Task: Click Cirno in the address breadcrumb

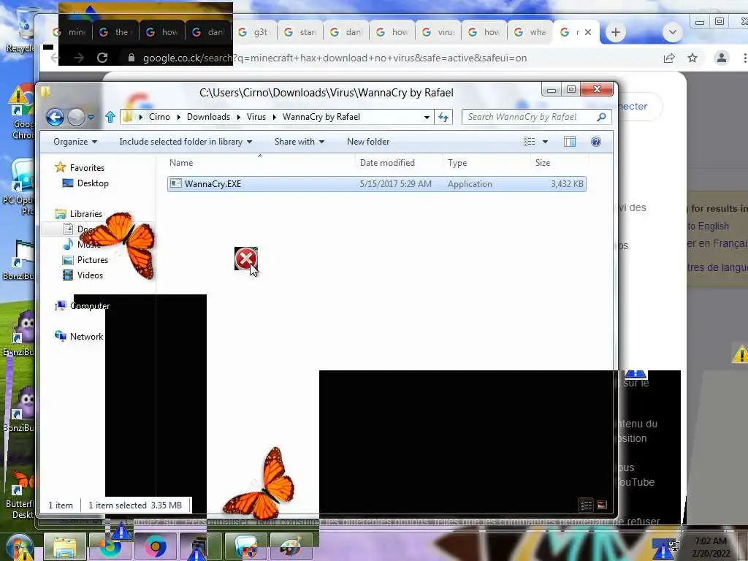Action: click(x=159, y=117)
